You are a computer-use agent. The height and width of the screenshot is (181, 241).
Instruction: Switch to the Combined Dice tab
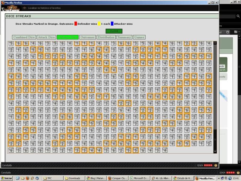click(24, 37)
